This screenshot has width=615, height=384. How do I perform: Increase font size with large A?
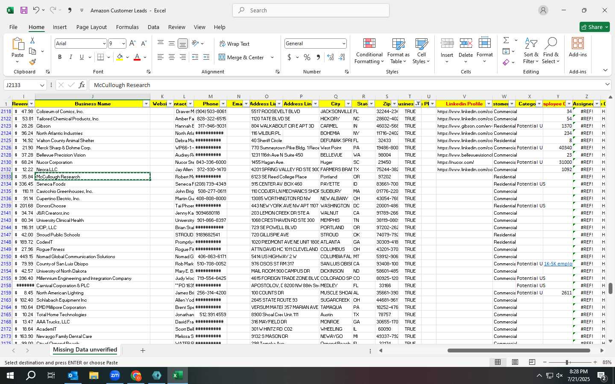coord(132,44)
